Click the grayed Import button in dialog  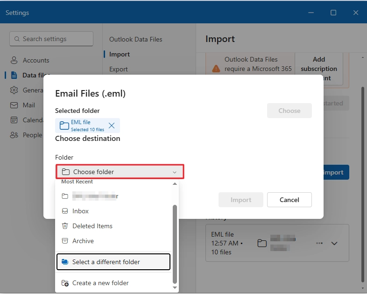241,200
